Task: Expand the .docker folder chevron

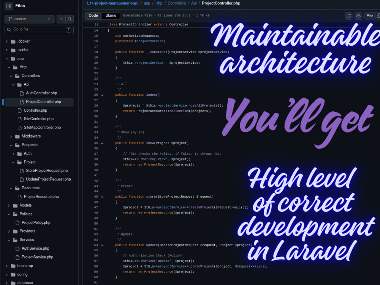Action: tap(7, 41)
